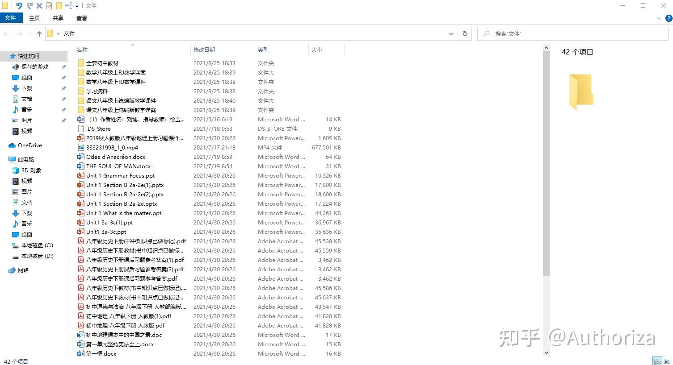Select 八年级历史下册课后习题参考答案(2).pdf

135,269
